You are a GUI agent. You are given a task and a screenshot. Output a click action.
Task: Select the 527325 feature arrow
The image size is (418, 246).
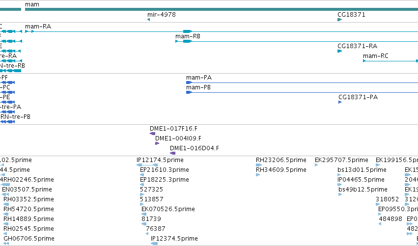pyautogui.click(x=142, y=194)
